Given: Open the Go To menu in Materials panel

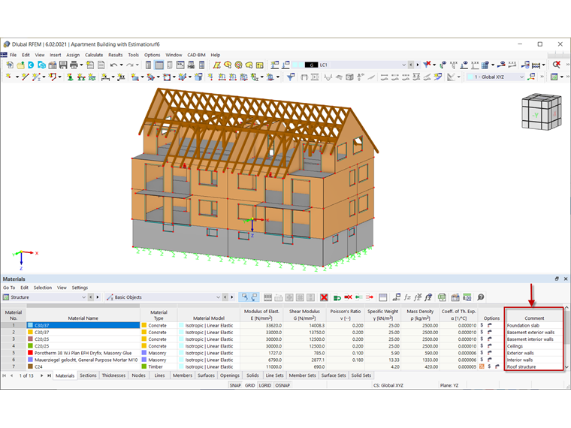Looking at the screenshot, I should [9, 288].
